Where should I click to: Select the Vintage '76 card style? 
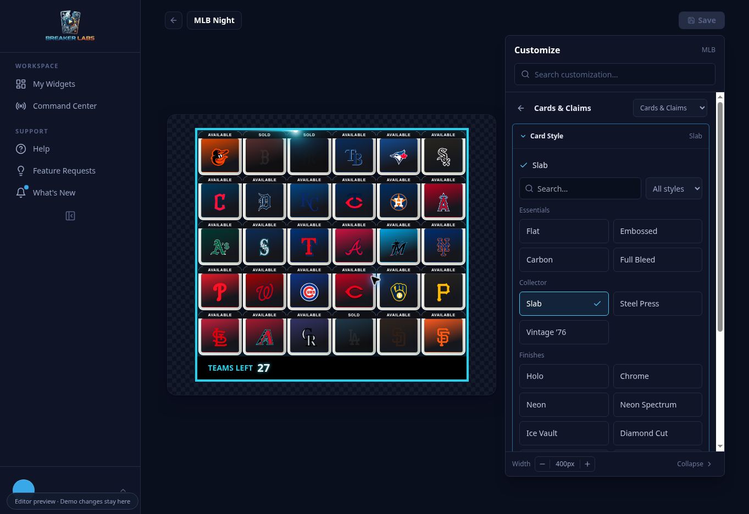click(x=564, y=332)
